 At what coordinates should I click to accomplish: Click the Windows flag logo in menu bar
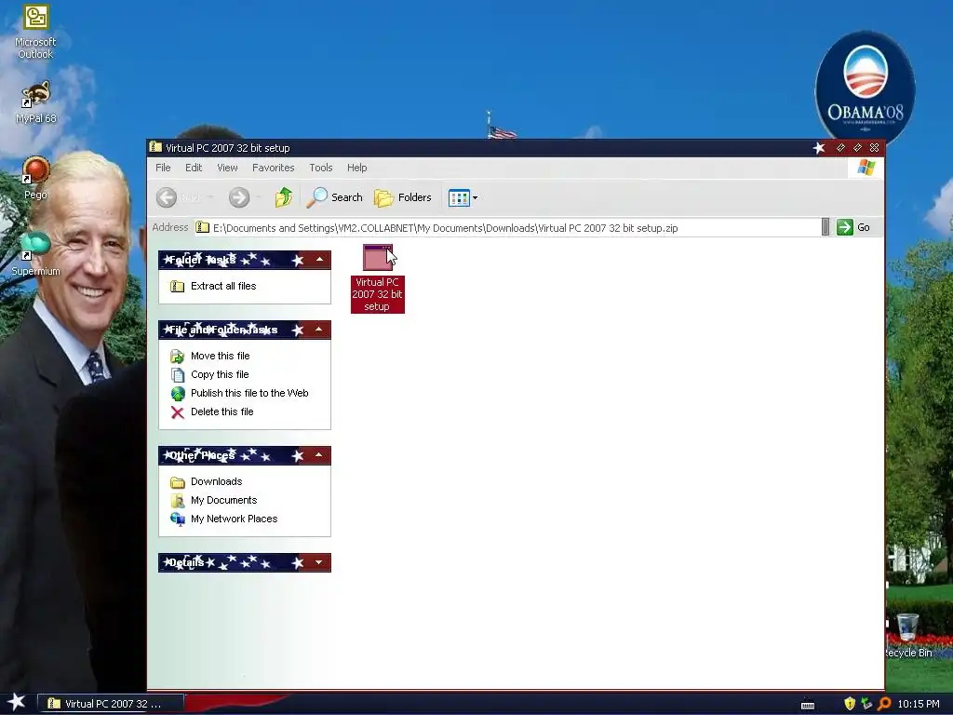(x=866, y=168)
